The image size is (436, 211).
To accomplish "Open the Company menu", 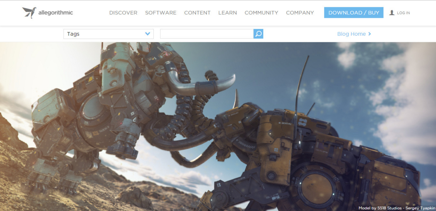I will click(x=300, y=13).
